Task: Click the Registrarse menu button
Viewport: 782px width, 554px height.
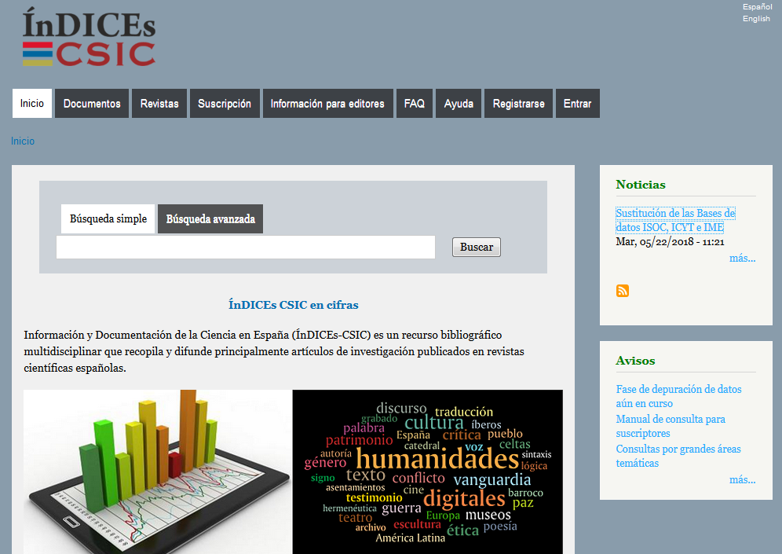Action: (519, 104)
